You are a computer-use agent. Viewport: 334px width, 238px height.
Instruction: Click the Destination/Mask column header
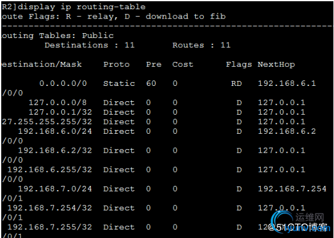click(42, 64)
